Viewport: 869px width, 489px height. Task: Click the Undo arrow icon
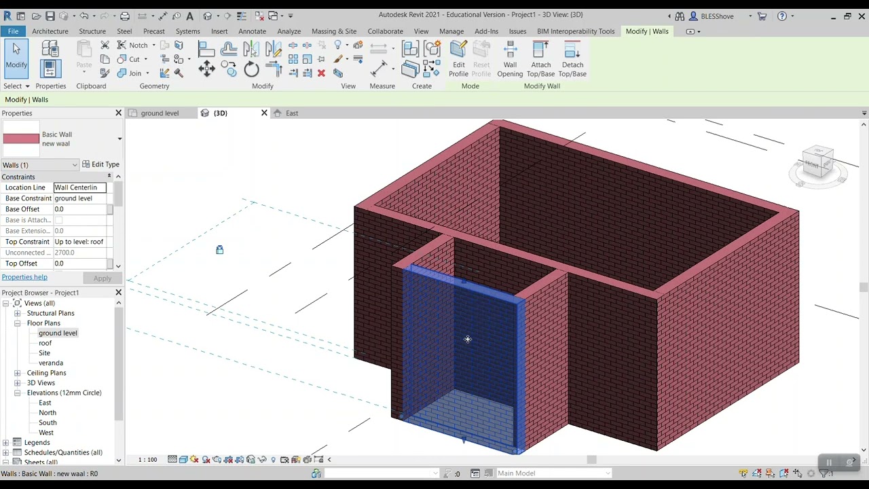click(84, 16)
